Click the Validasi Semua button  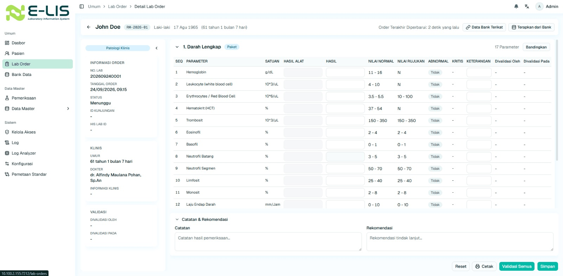(x=517, y=267)
